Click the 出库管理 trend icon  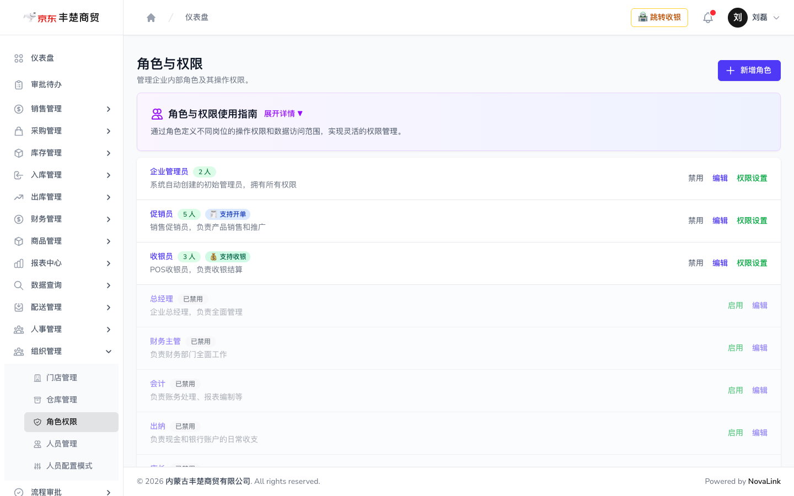(x=19, y=197)
